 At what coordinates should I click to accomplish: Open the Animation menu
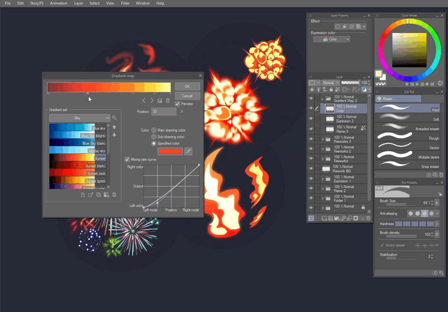(x=59, y=3)
